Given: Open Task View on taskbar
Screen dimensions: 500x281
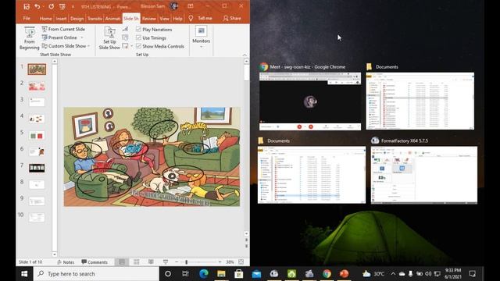Looking at the screenshot, I should [x=185, y=274].
